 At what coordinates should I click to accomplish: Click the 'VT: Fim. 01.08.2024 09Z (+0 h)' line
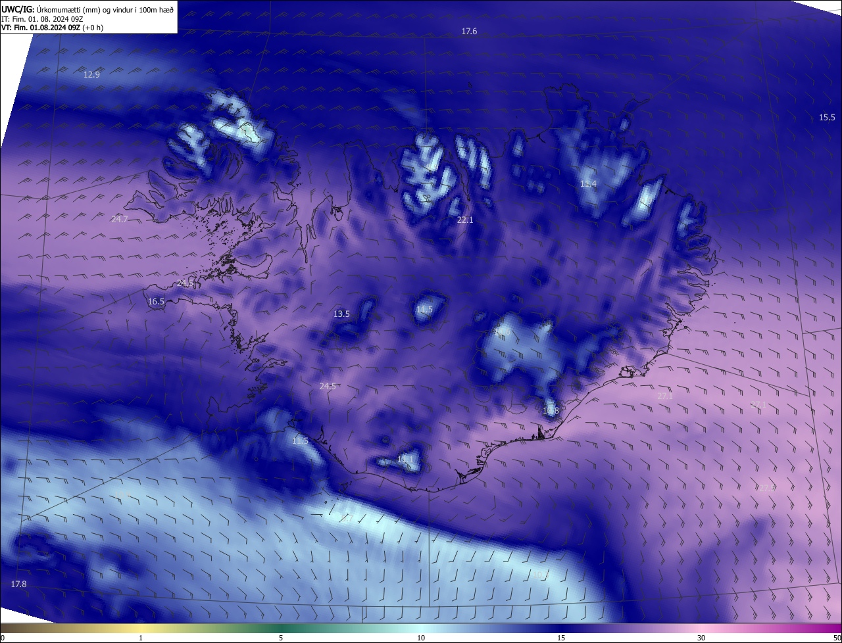52,28
